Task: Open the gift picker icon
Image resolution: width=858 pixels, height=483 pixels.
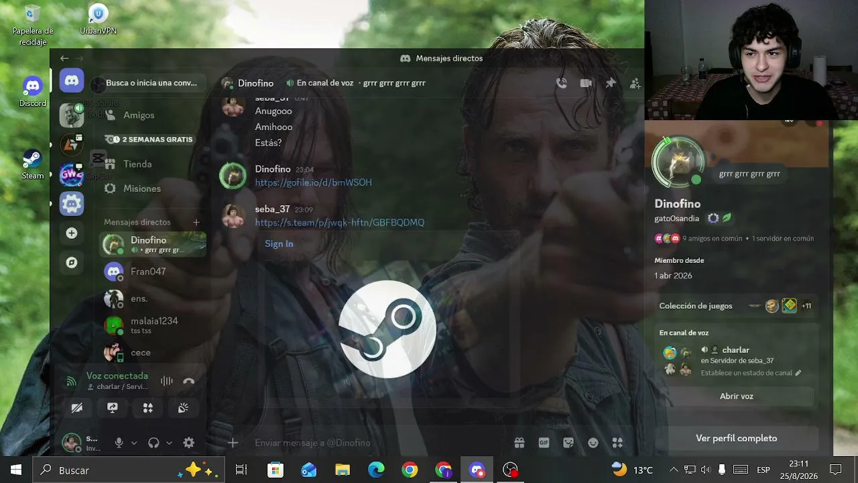Action: point(519,443)
